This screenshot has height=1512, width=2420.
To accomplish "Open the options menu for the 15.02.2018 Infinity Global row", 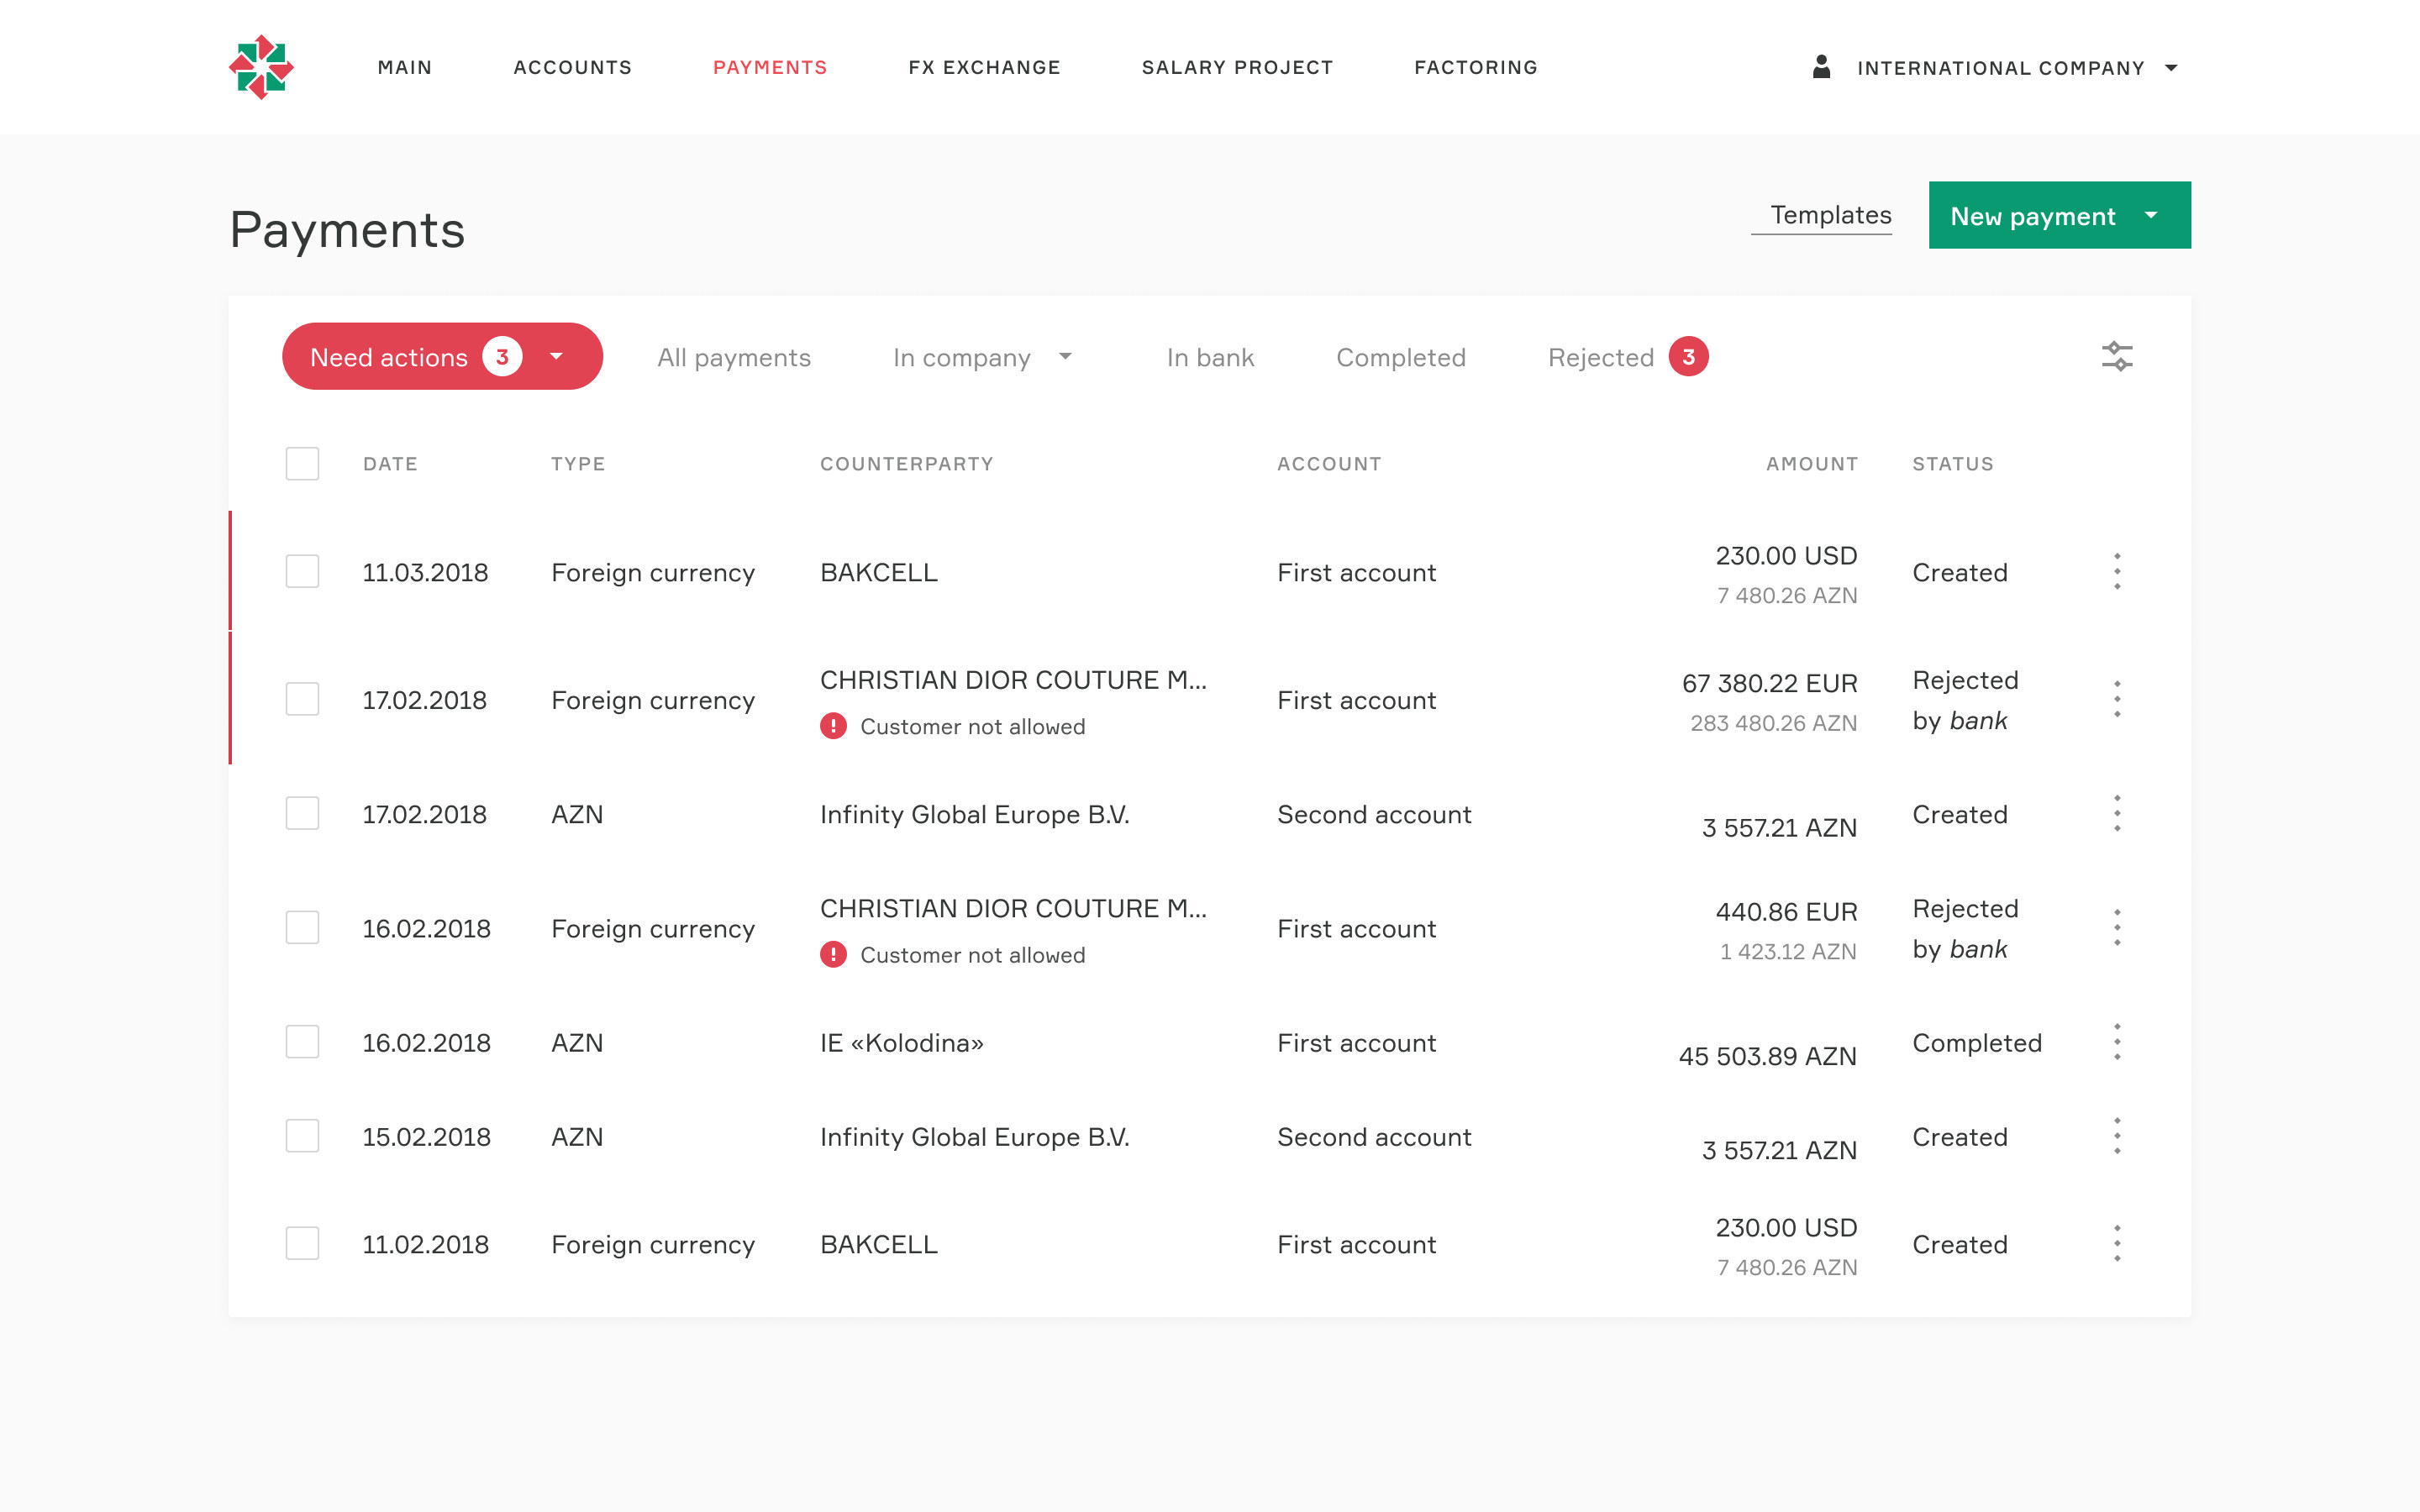I will pyautogui.click(x=2116, y=1136).
